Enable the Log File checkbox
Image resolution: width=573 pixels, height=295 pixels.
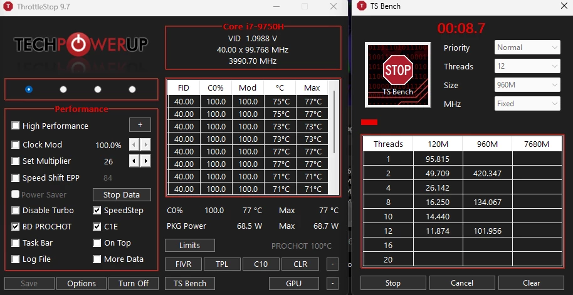15,259
